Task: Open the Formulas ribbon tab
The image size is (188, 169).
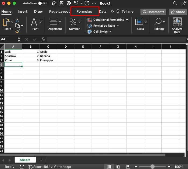Action: 84,12
